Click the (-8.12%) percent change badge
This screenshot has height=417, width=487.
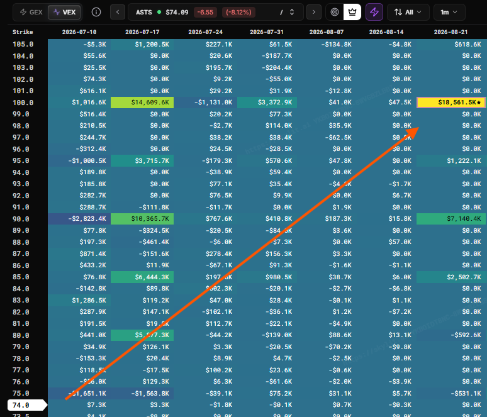point(238,13)
